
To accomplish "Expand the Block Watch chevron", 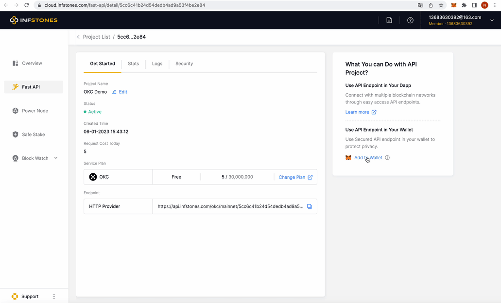I will coord(56,158).
